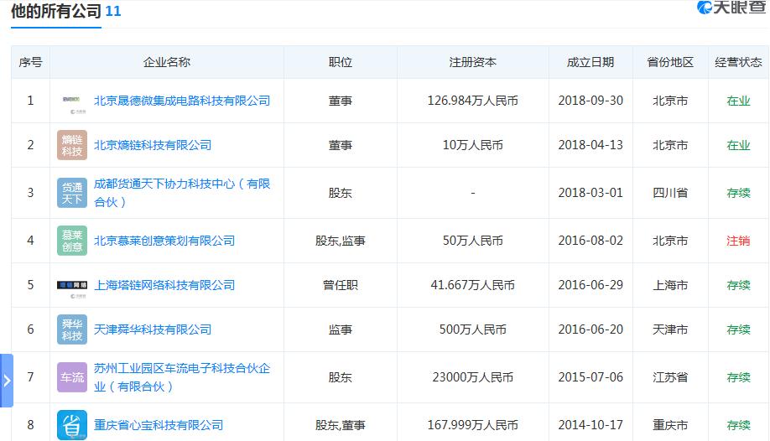Click the 经营状态 column header
This screenshot has width=770, height=441.
point(739,62)
